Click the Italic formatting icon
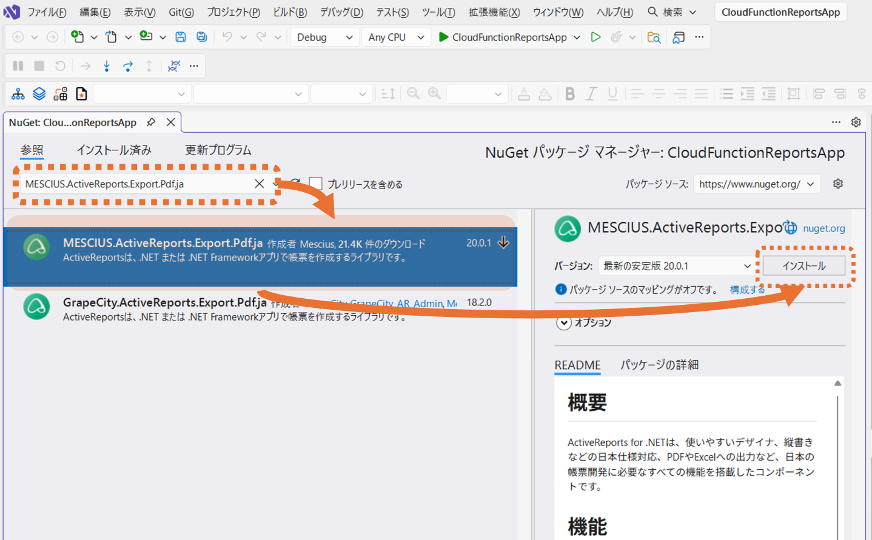872x540 pixels. pyautogui.click(x=591, y=94)
